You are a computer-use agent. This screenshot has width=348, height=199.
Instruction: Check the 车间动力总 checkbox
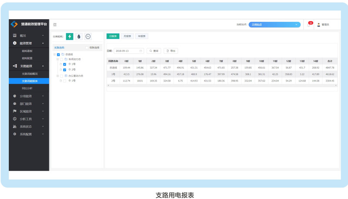61,60
